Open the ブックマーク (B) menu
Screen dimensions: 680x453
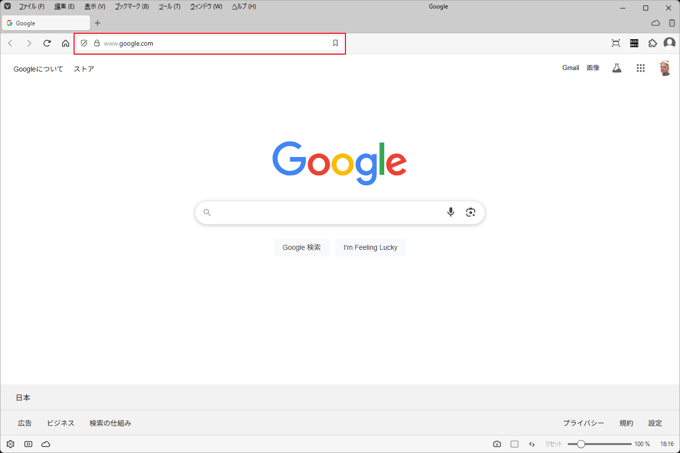coord(132,6)
